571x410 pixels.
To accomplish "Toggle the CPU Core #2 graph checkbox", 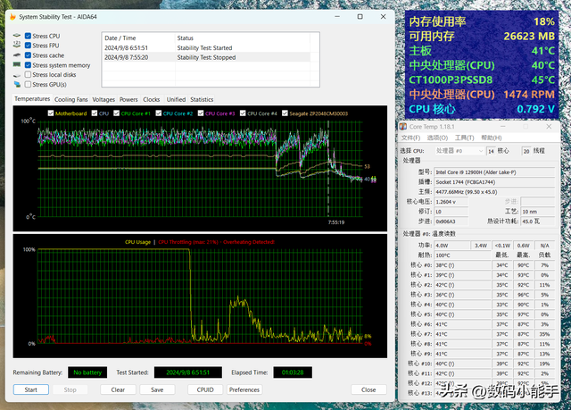I will click(159, 113).
